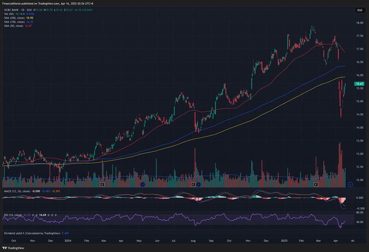
Task: Click the RSI value 14.69
Action: coord(42,215)
